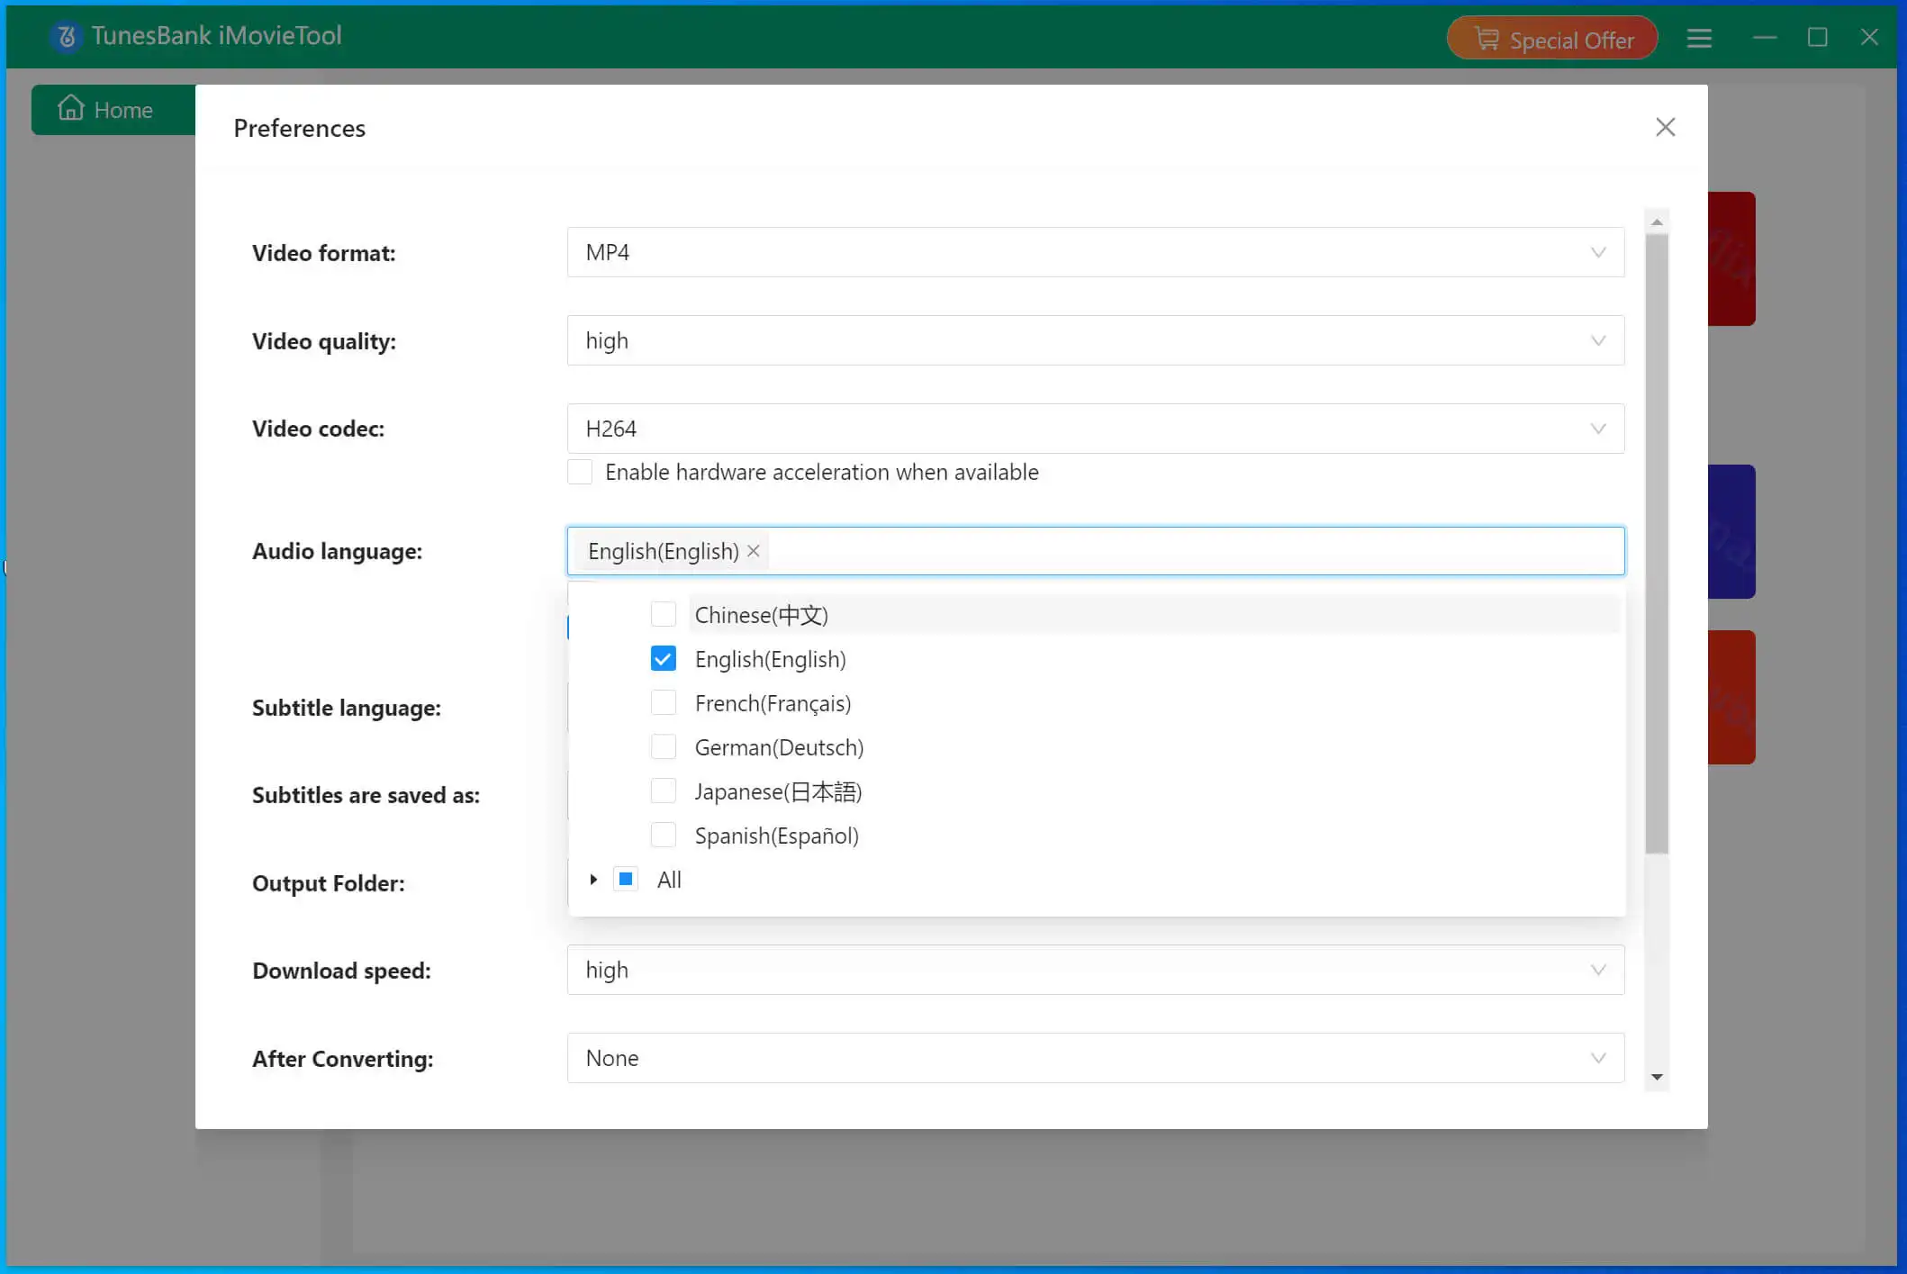The image size is (1907, 1274).
Task: Enable hardware acceleration when available checkbox
Action: click(x=579, y=471)
